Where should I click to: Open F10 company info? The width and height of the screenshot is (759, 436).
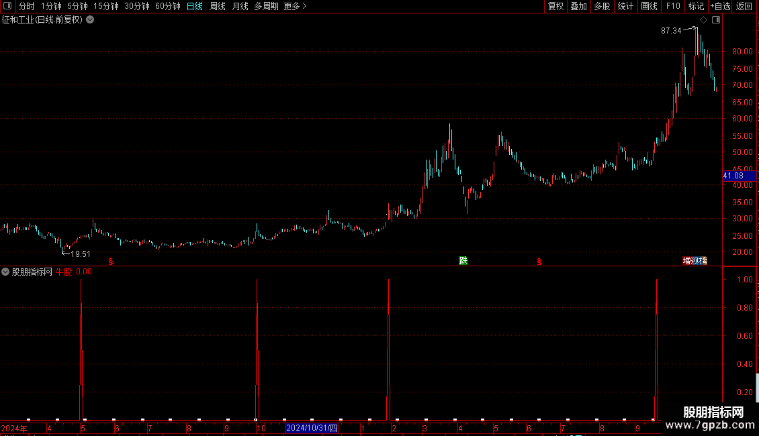[x=673, y=6]
